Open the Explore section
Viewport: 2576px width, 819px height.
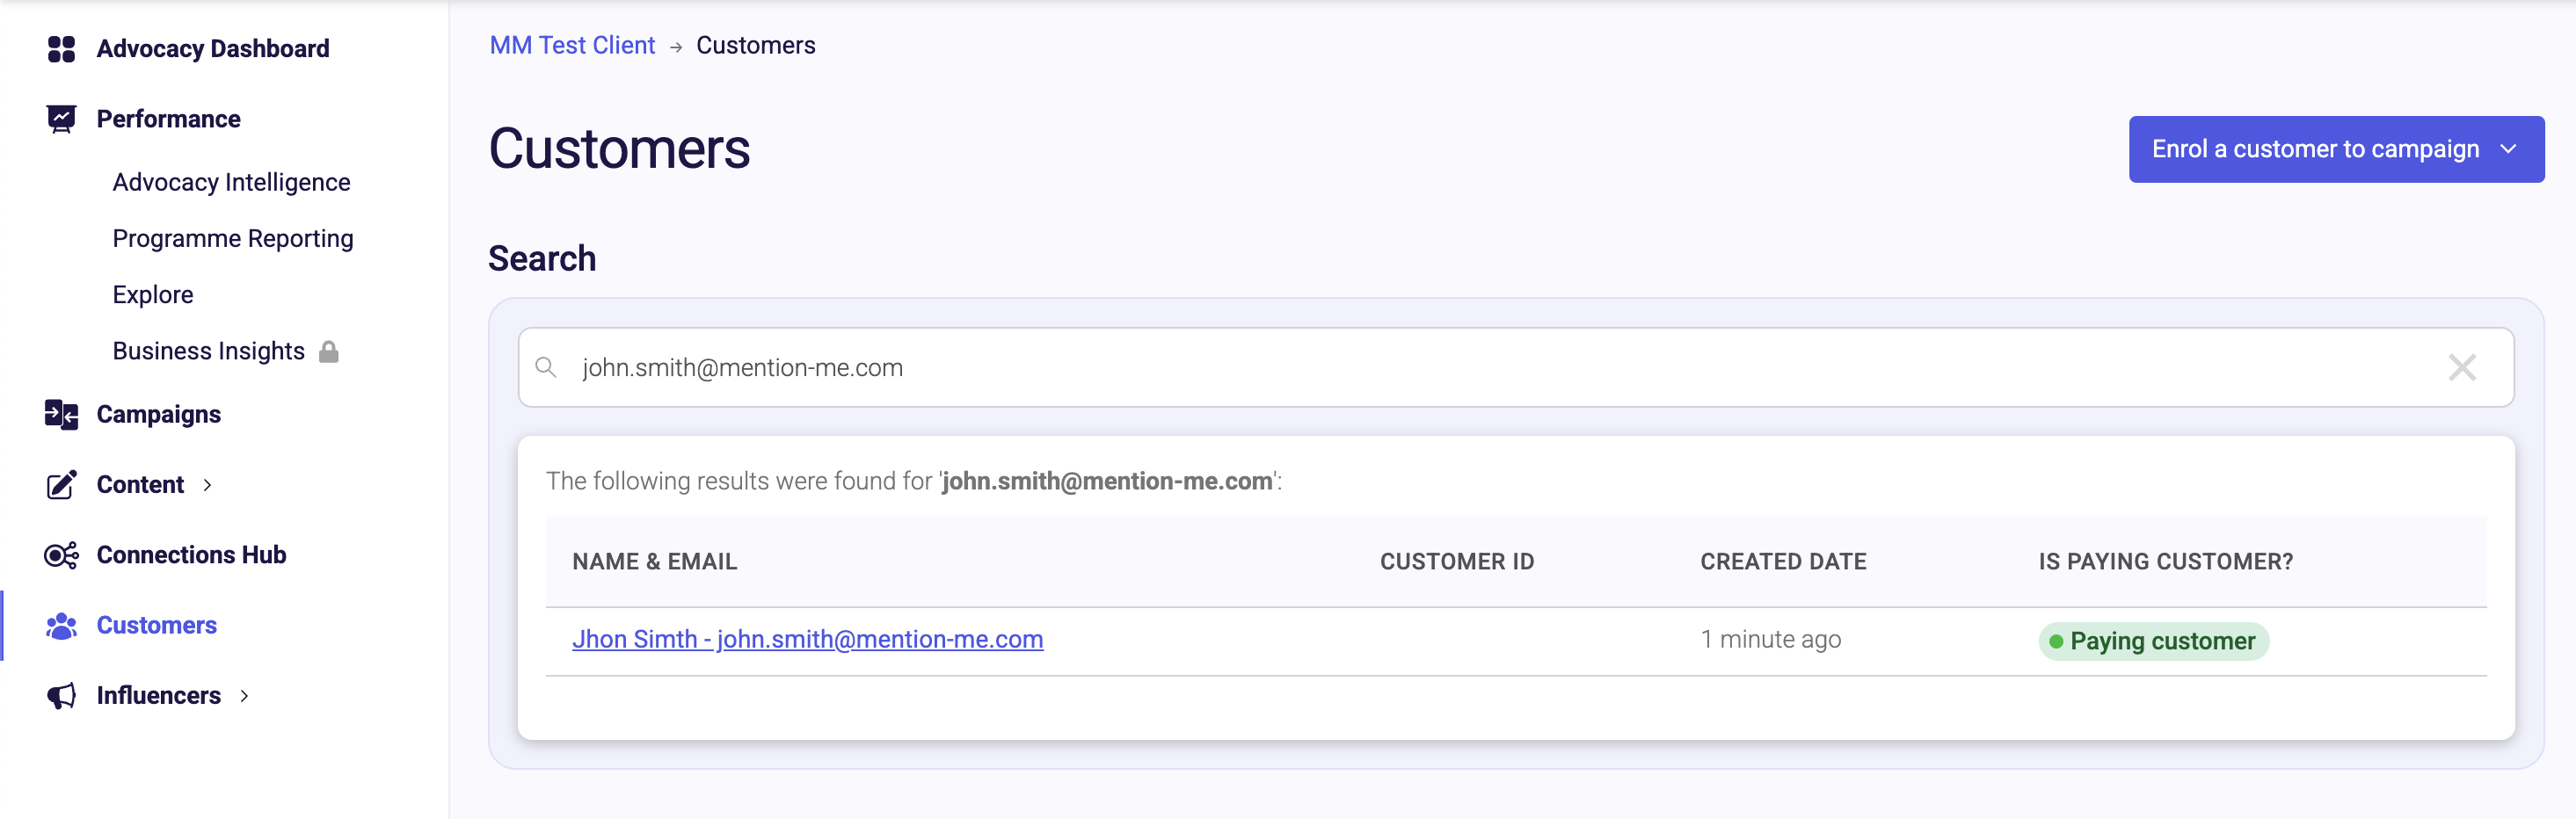[153, 295]
